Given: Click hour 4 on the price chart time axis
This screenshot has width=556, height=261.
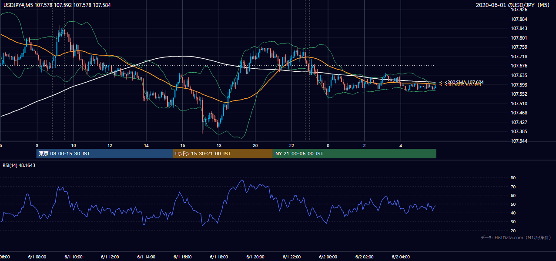Looking at the screenshot, I should point(401,145).
